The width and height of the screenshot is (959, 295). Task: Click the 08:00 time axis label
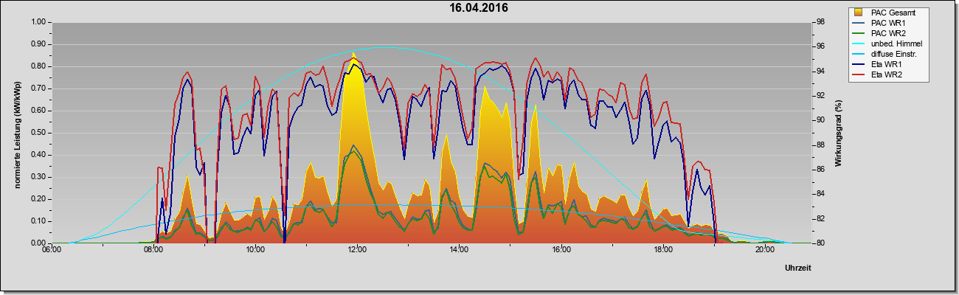[153, 249]
